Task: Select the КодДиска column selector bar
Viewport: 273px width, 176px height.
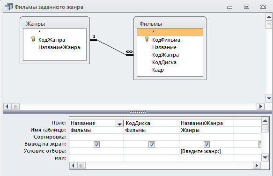Action: point(151,118)
